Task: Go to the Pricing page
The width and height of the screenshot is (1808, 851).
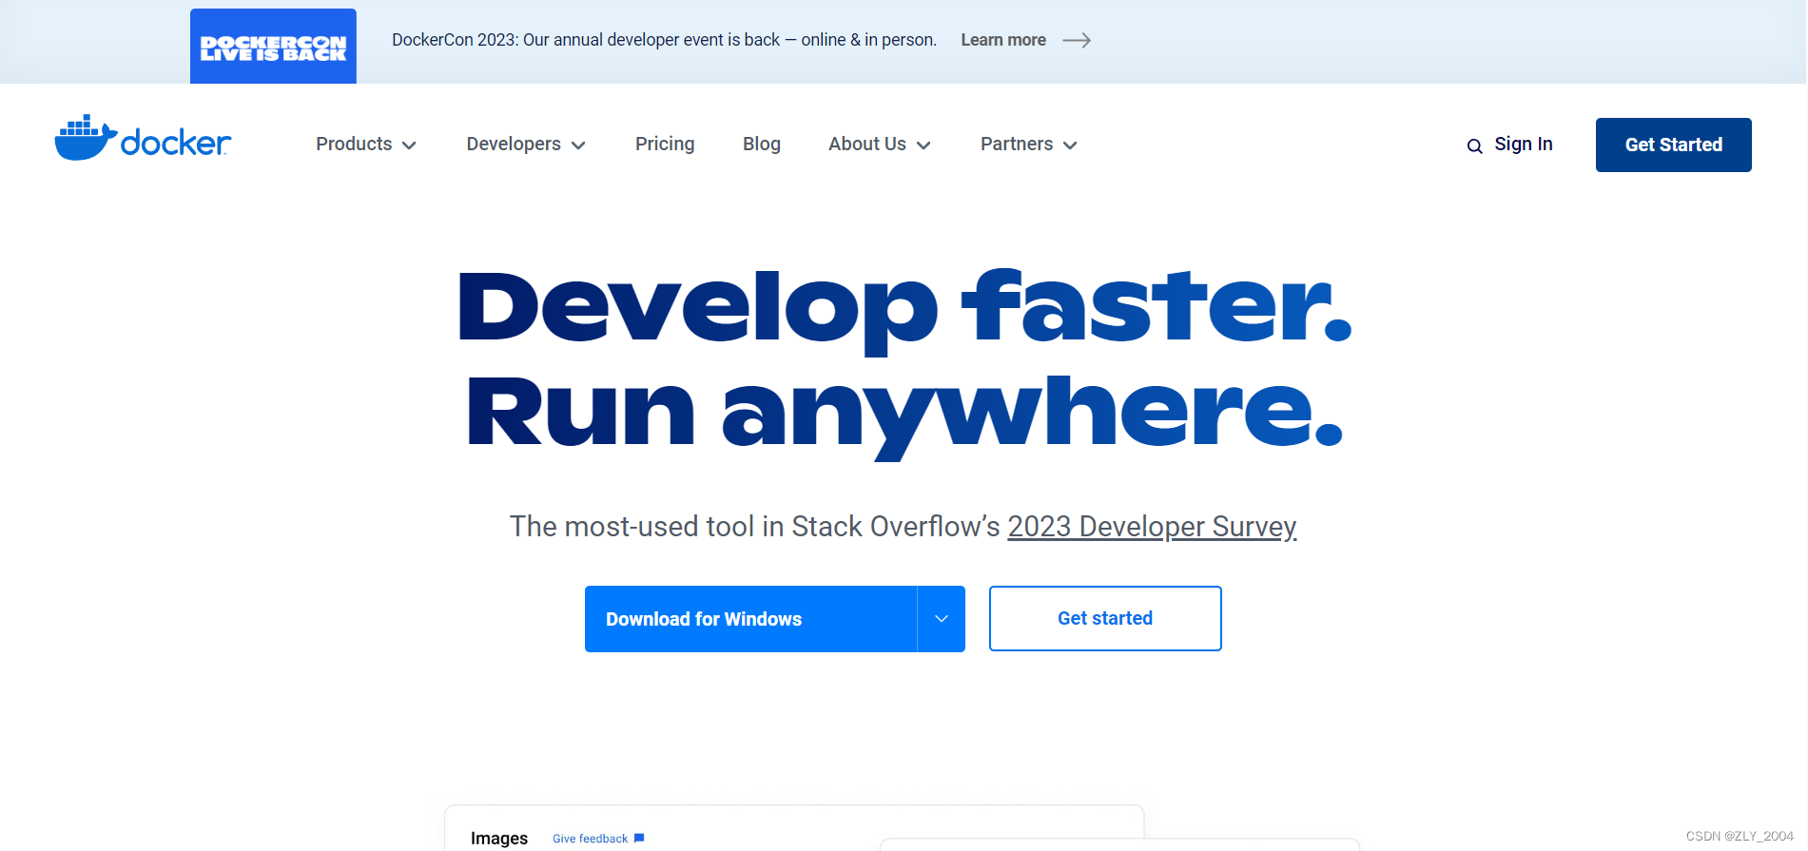Action: coord(665,144)
